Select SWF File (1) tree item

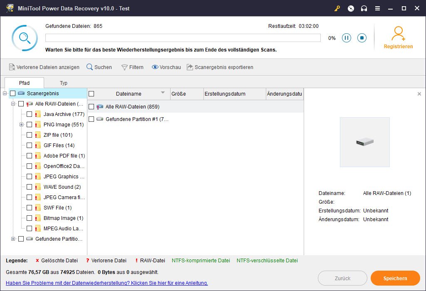point(57,208)
